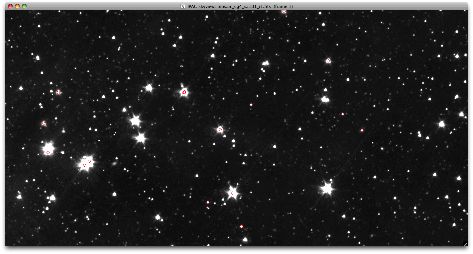Click the large unmarked spiked star in the lower right

pyautogui.click(x=327, y=189)
